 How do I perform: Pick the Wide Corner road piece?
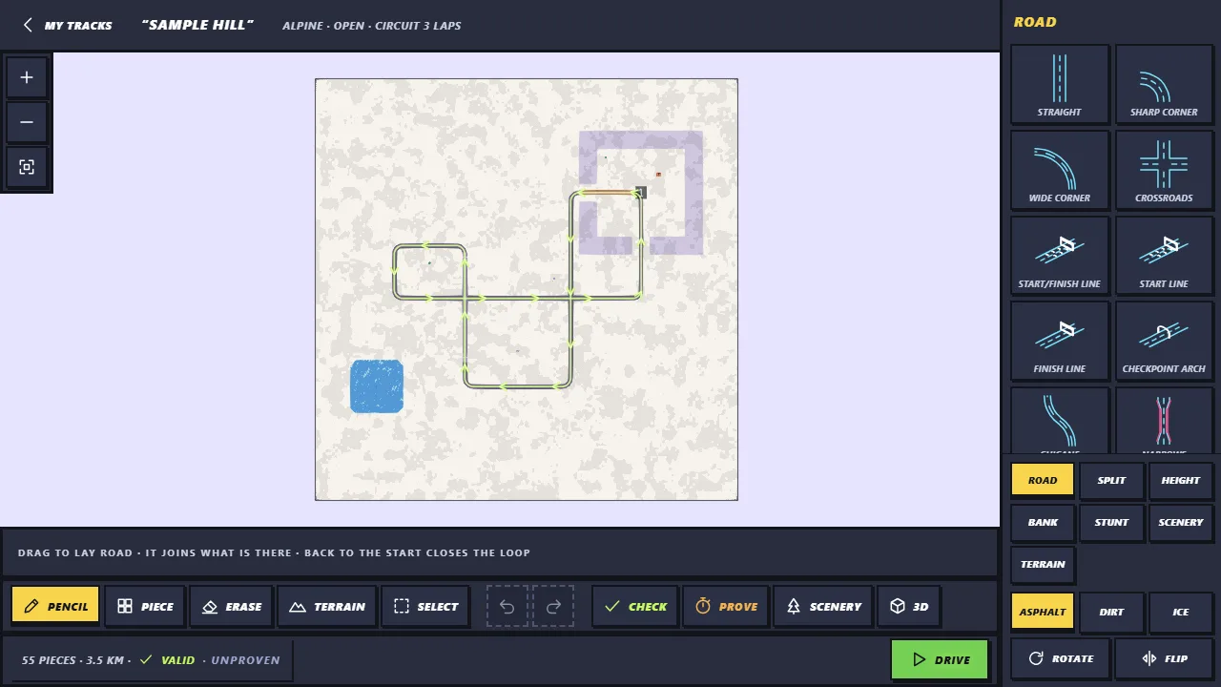click(x=1059, y=170)
